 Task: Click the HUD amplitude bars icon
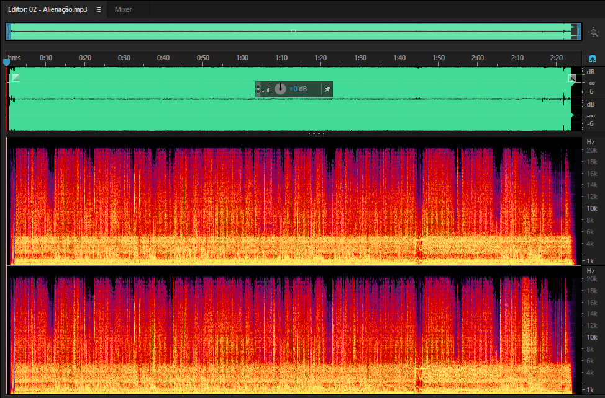(266, 89)
